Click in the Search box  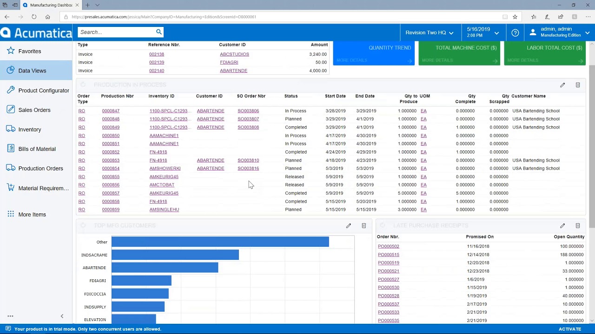tap(116, 32)
